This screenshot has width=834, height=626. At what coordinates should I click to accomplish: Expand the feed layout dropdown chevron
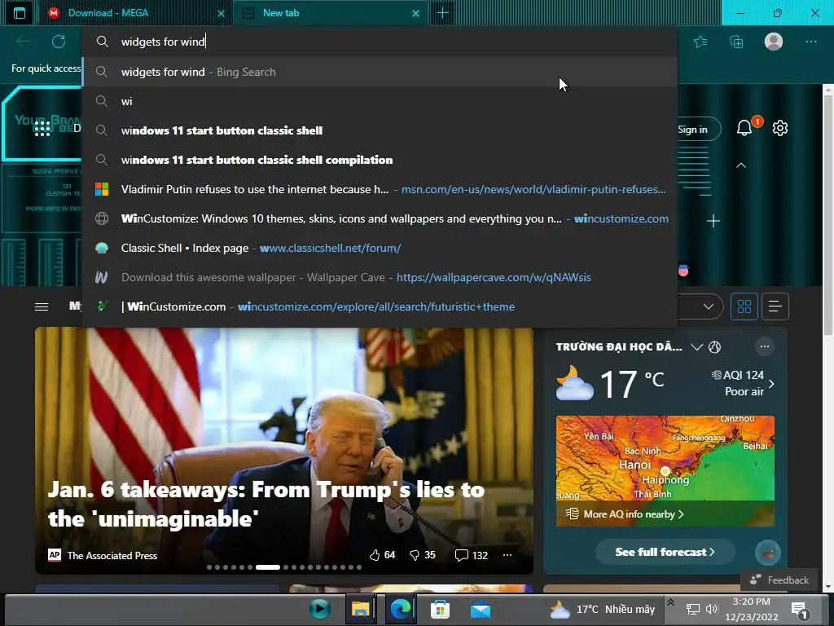point(709,306)
